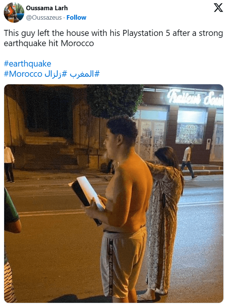Open the X logo icon
The image size is (229, 307).
218,8
